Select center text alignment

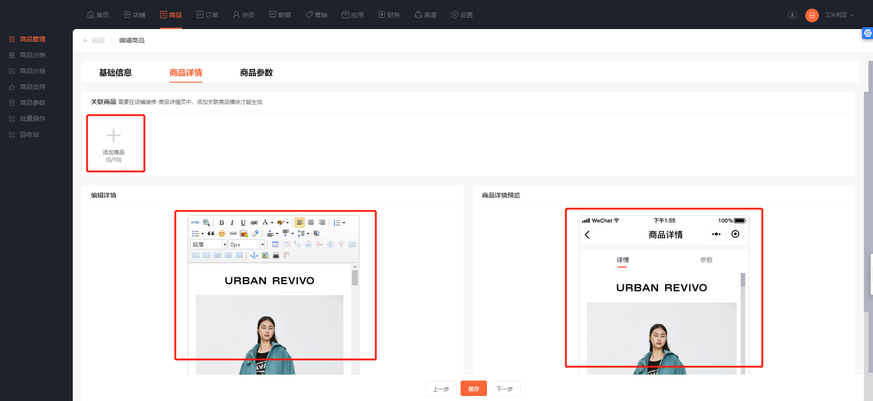point(311,223)
